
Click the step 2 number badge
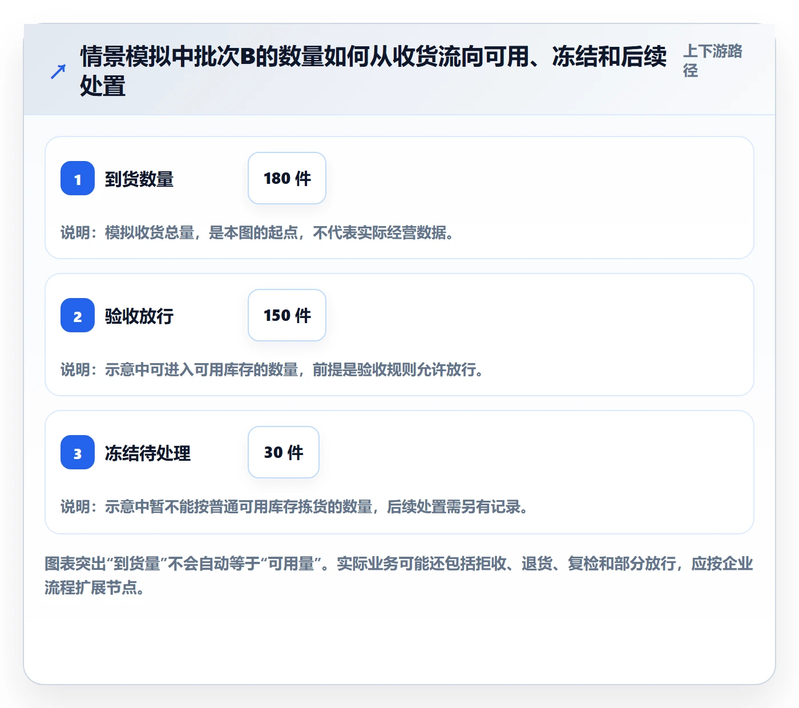[x=78, y=315]
